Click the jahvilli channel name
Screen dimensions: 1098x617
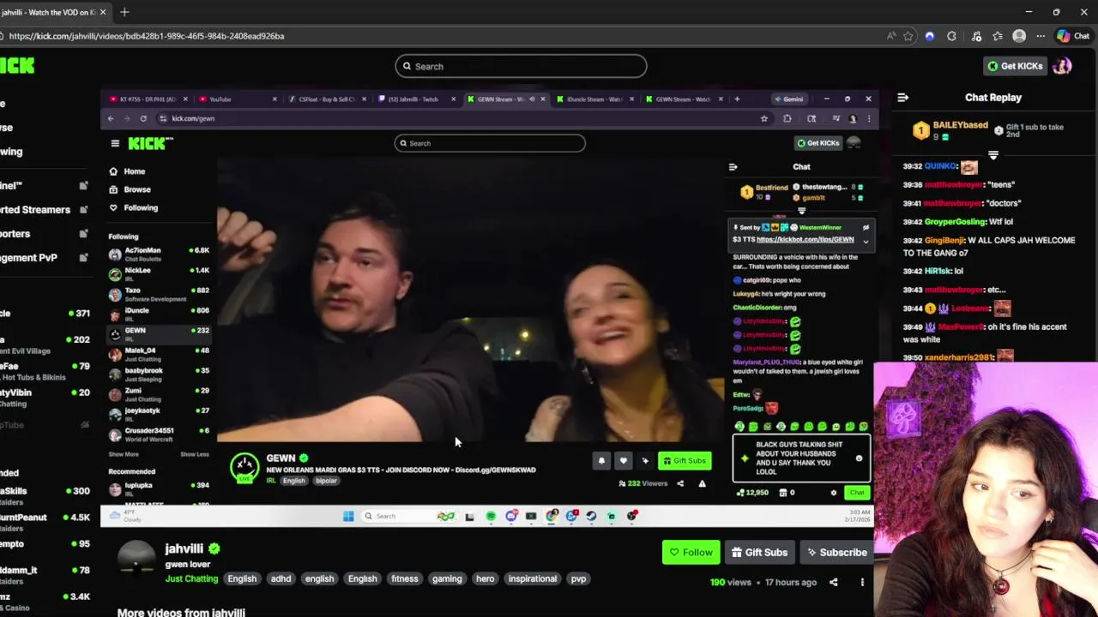pos(184,548)
